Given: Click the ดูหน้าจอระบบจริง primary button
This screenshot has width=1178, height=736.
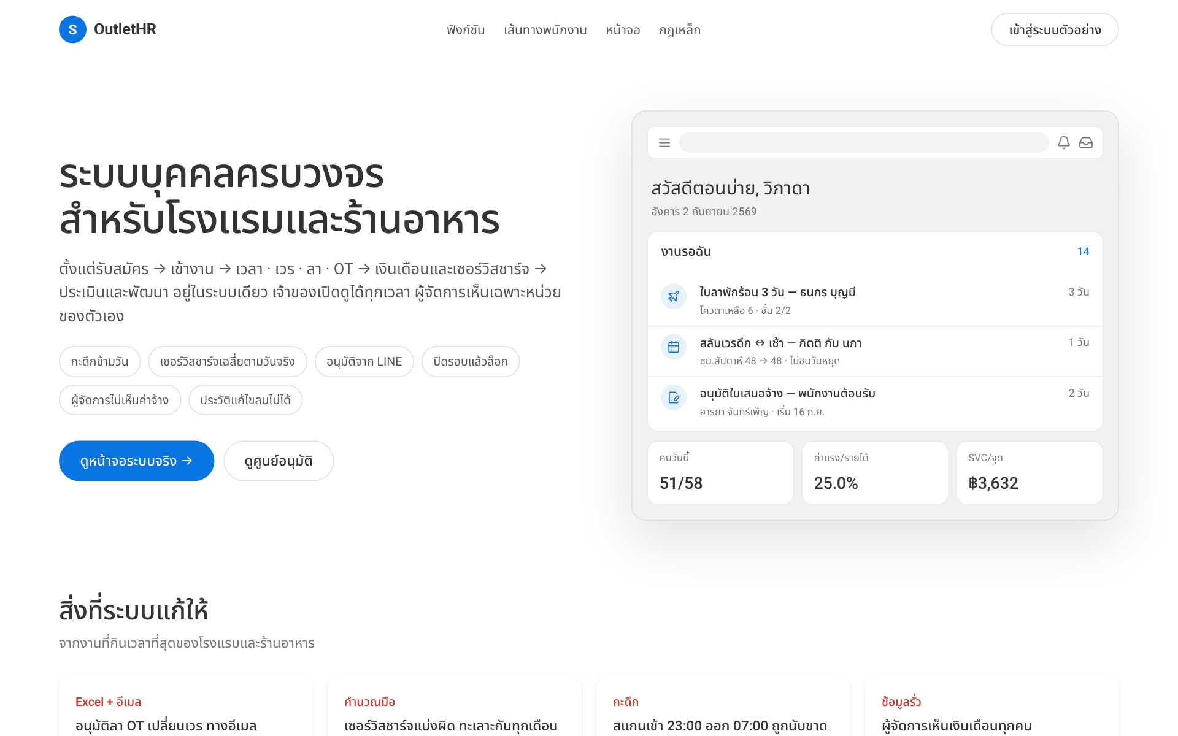Looking at the screenshot, I should click(x=136, y=461).
